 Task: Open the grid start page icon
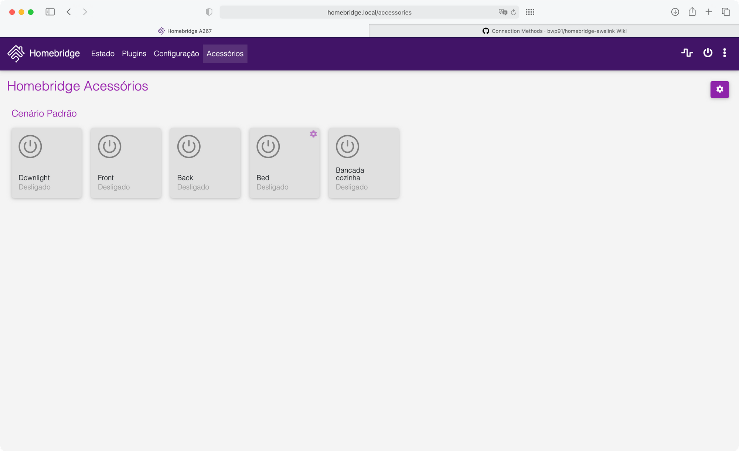pos(530,12)
